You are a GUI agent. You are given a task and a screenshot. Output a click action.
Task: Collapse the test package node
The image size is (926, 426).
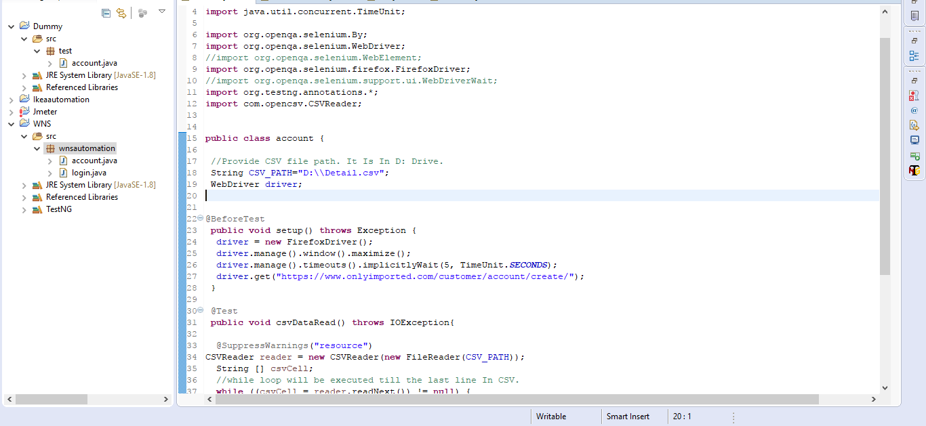[x=37, y=51]
